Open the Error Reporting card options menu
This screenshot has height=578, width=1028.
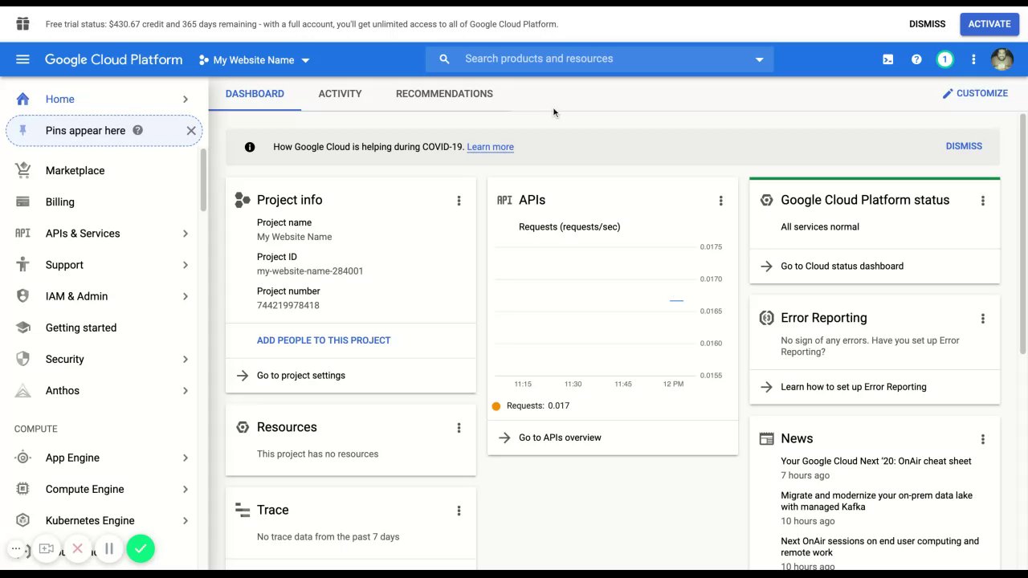tap(982, 319)
